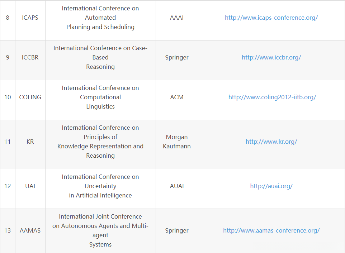Image resolution: width=345 pixels, height=253 pixels.
Task: Follow the coling2012-iitb.org link
Action: 272,97
